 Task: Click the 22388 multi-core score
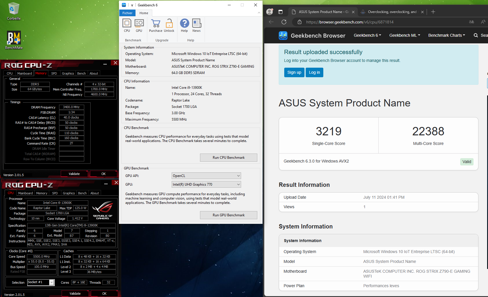click(x=428, y=131)
